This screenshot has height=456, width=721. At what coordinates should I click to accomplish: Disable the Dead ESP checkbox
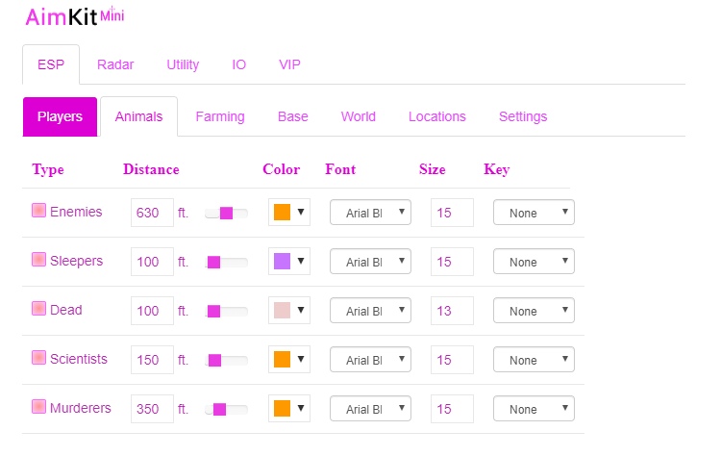pos(38,310)
